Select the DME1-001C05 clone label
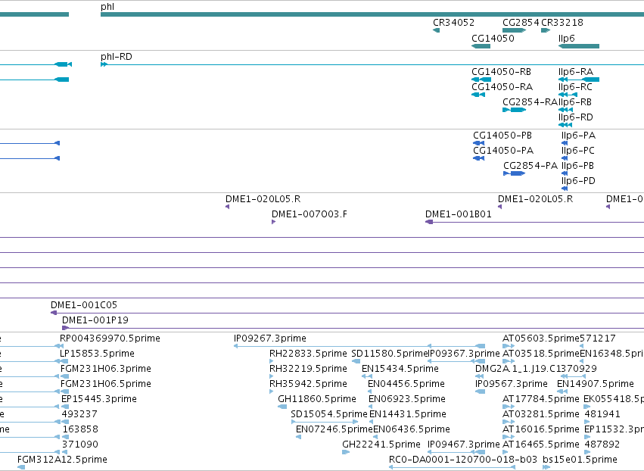 [84, 305]
